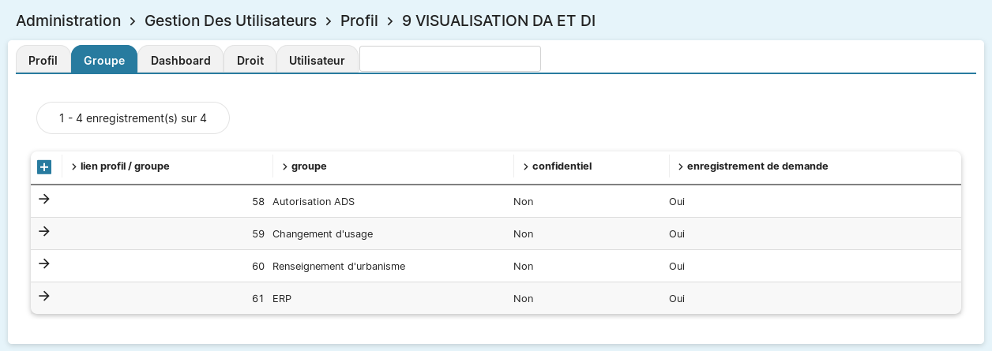Click the search field beside the tabs
The width and height of the screenshot is (992, 351).
[x=450, y=58]
